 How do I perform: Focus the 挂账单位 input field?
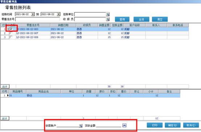point(90,14)
